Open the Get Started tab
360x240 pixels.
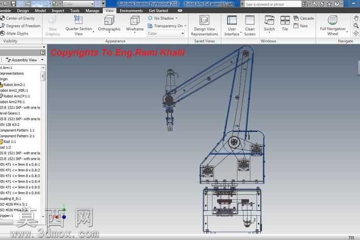[x=158, y=11]
